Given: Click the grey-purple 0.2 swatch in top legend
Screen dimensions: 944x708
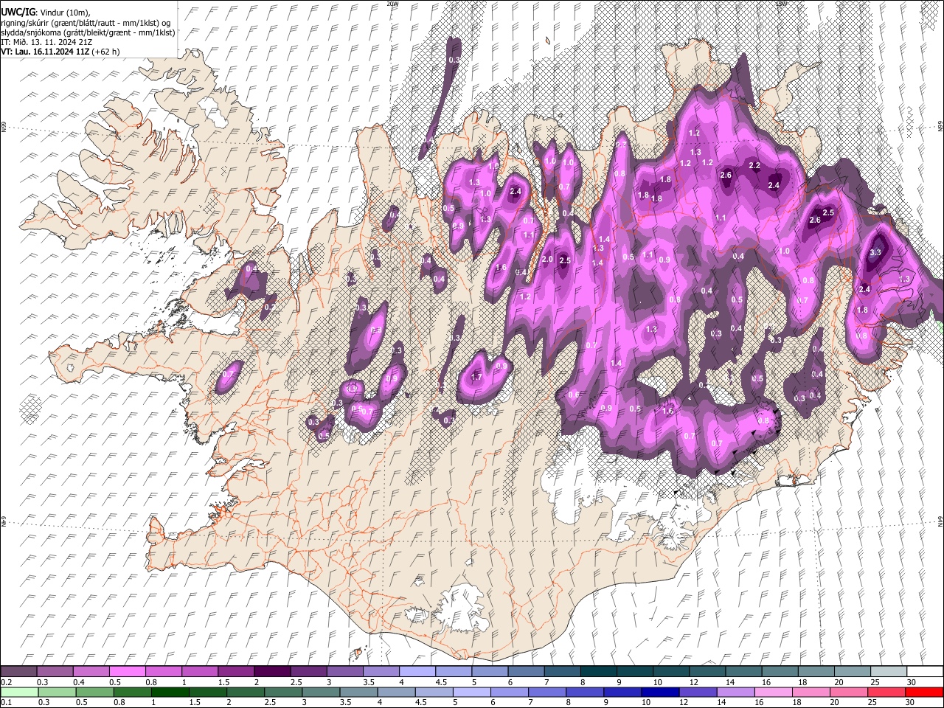Looking at the screenshot, I should point(18,671).
